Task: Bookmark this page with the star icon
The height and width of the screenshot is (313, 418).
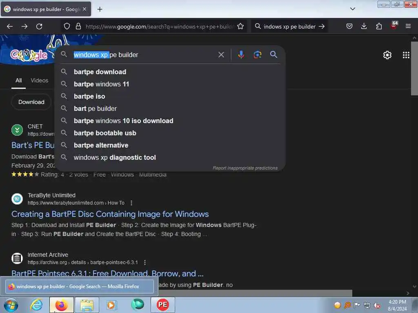Action: [x=240, y=26]
